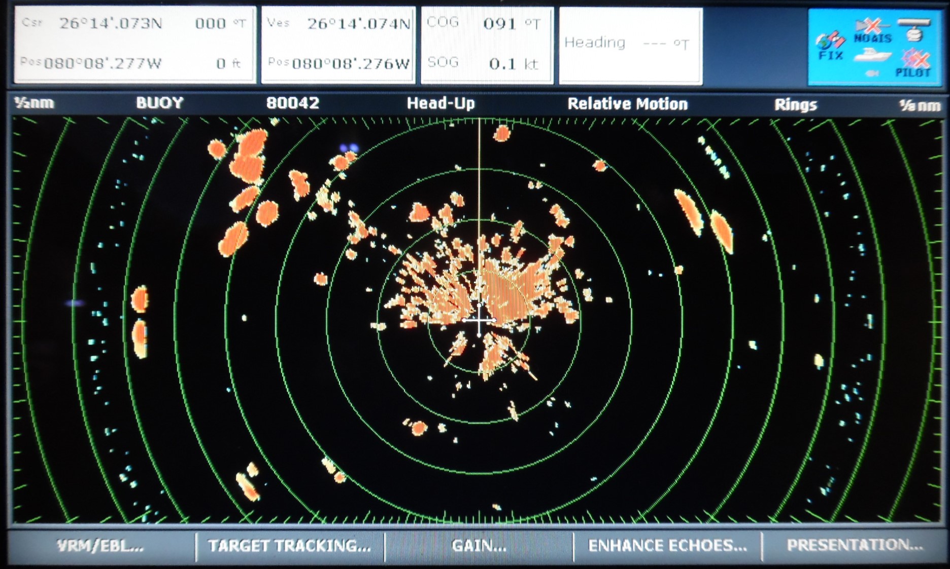Viewport: 950px width, 569px height.
Task: Select the BUOY mode label
Action: coord(159,103)
